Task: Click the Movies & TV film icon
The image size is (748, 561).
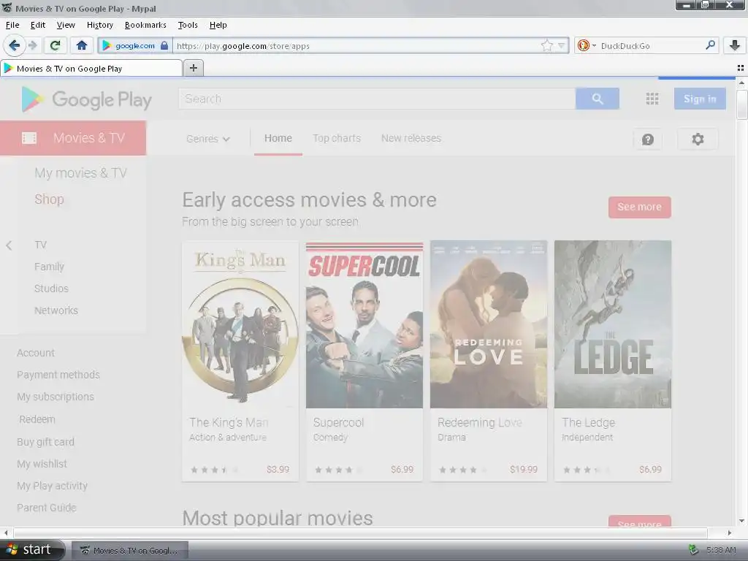Action: [29, 138]
